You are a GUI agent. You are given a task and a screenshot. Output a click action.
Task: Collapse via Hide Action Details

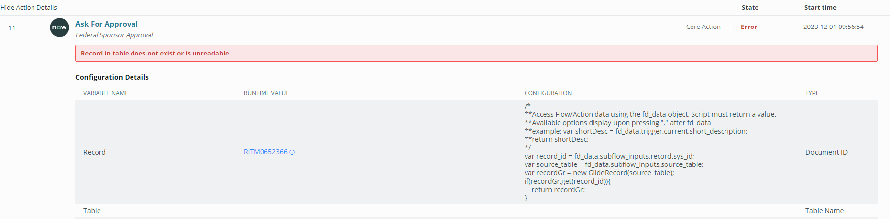point(29,7)
